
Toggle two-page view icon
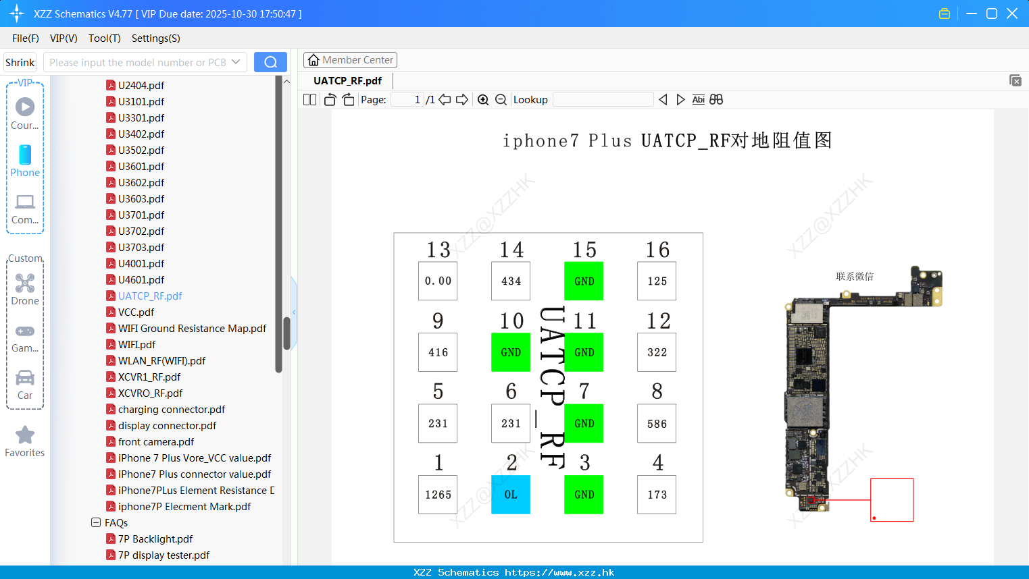click(310, 99)
